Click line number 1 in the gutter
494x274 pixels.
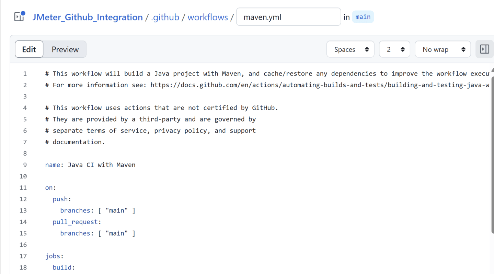tap(25, 73)
